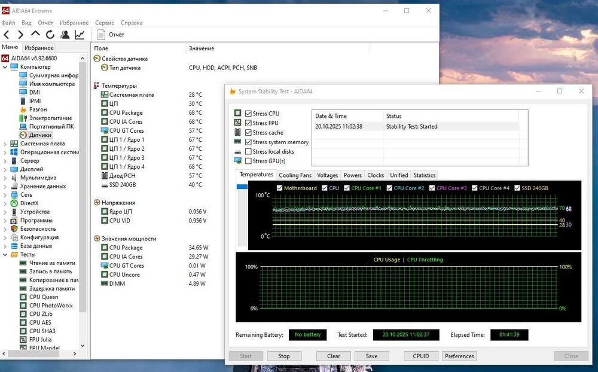598x372 pixels.
Task: Click the up-level arrow toolbar icon
Action: click(x=35, y=34)
